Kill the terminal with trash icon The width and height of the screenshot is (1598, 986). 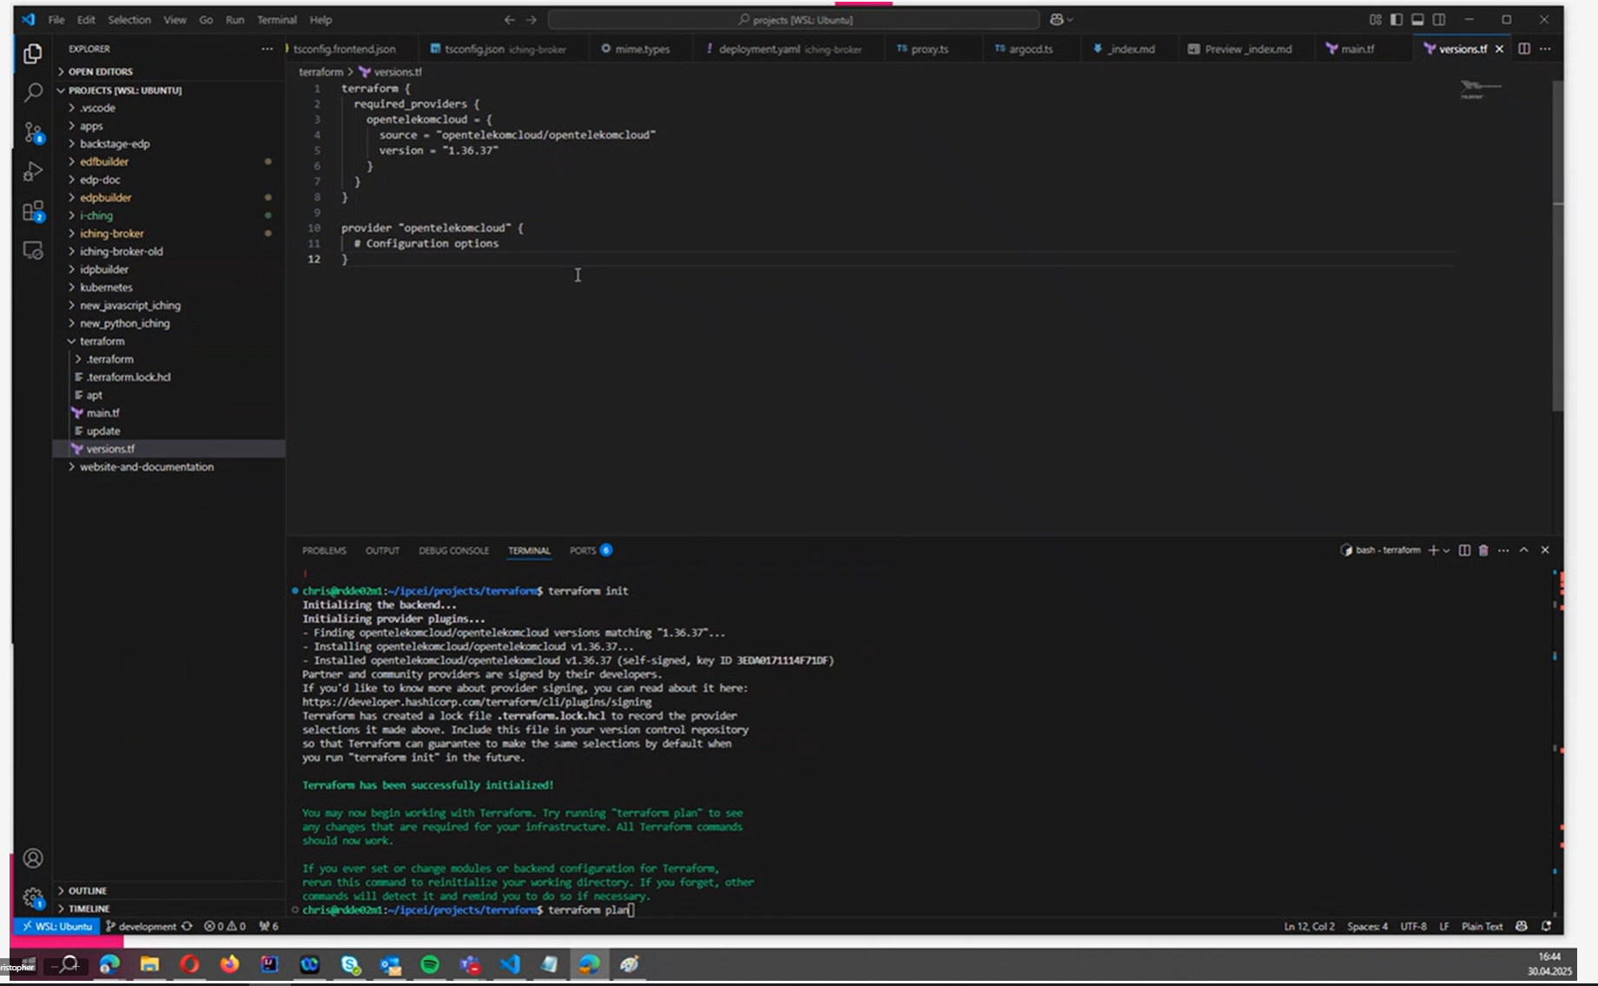(1483, 550)
